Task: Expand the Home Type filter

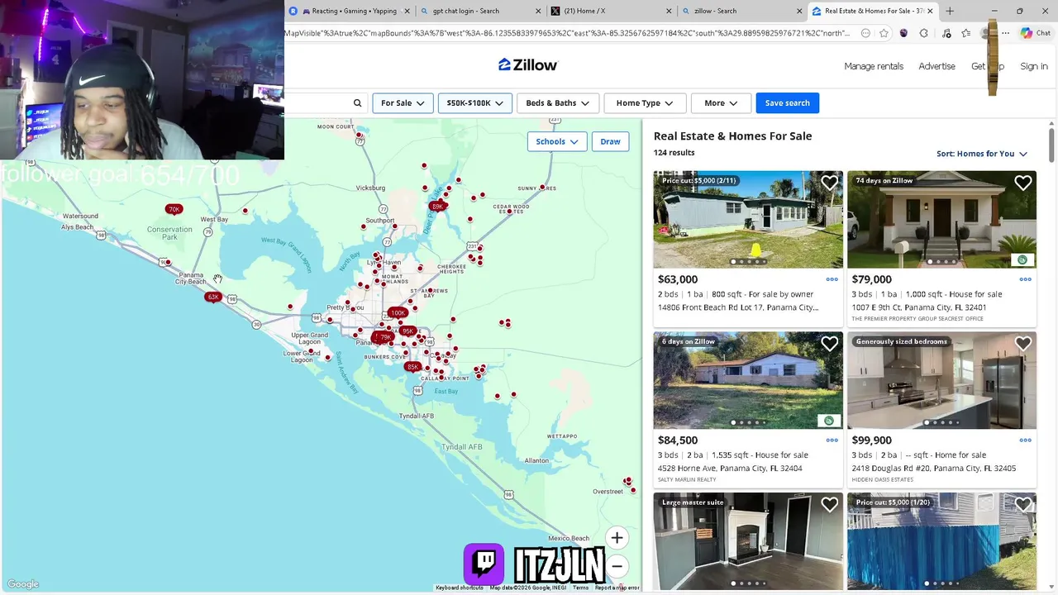Action: click(645, 103)
